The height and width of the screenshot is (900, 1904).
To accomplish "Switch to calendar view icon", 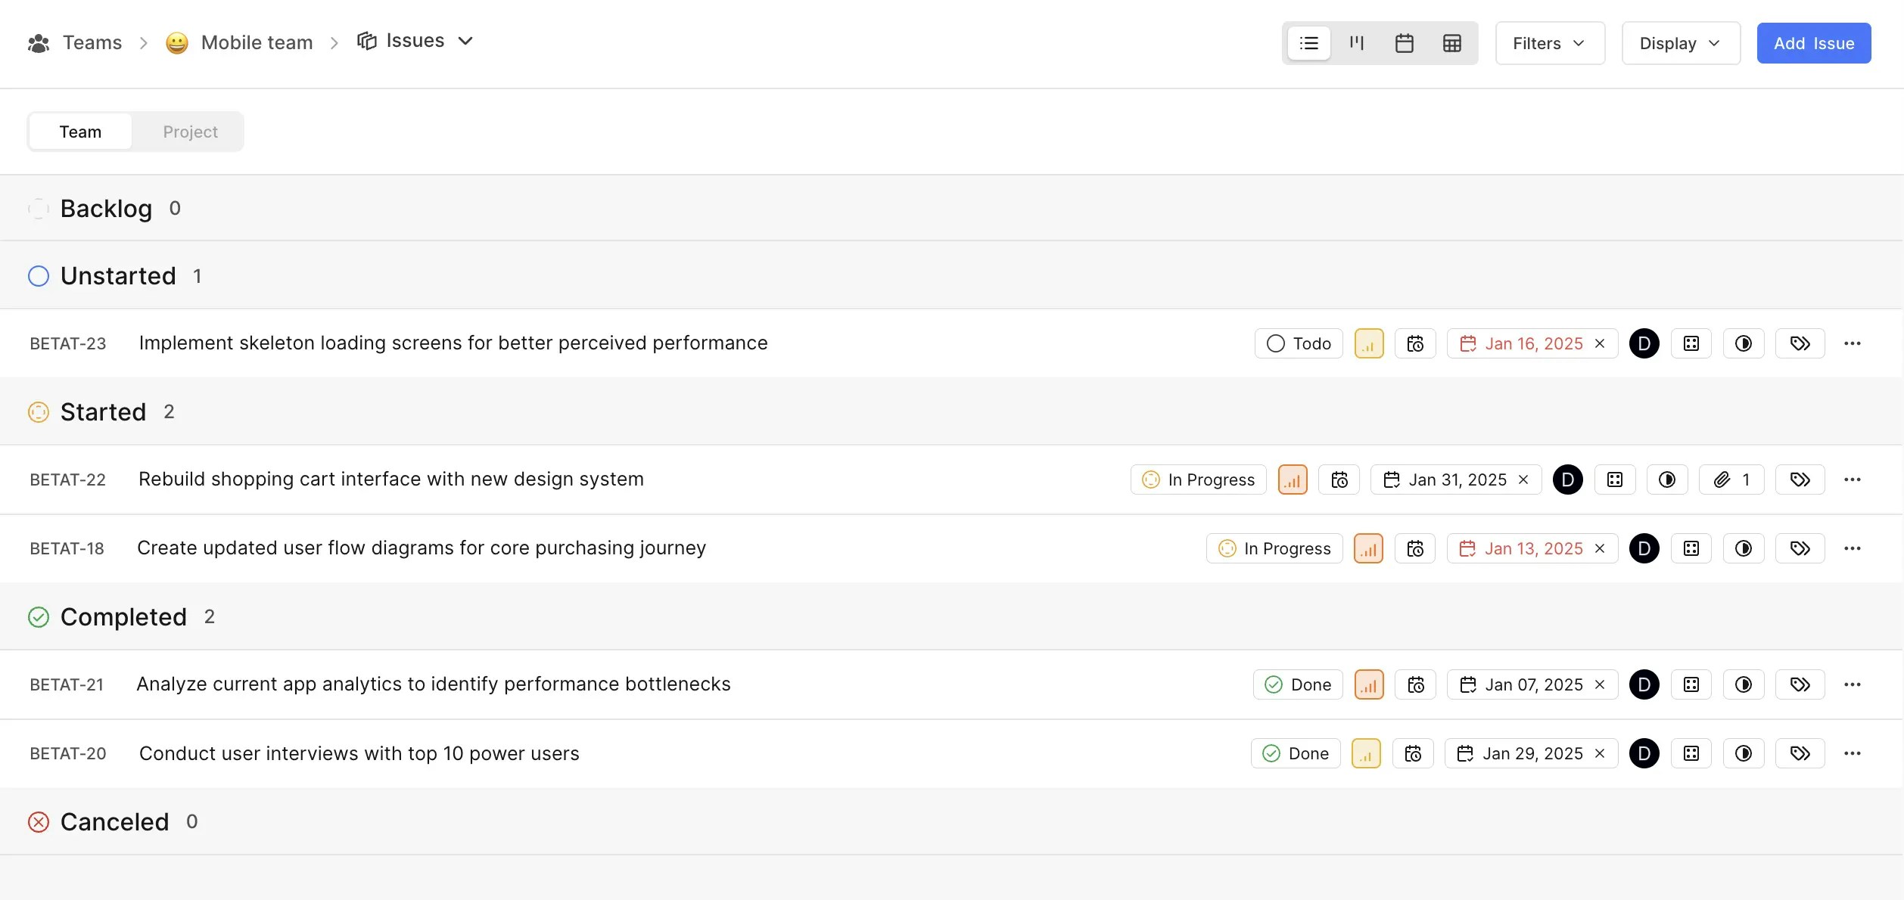I will (1404, 43).
